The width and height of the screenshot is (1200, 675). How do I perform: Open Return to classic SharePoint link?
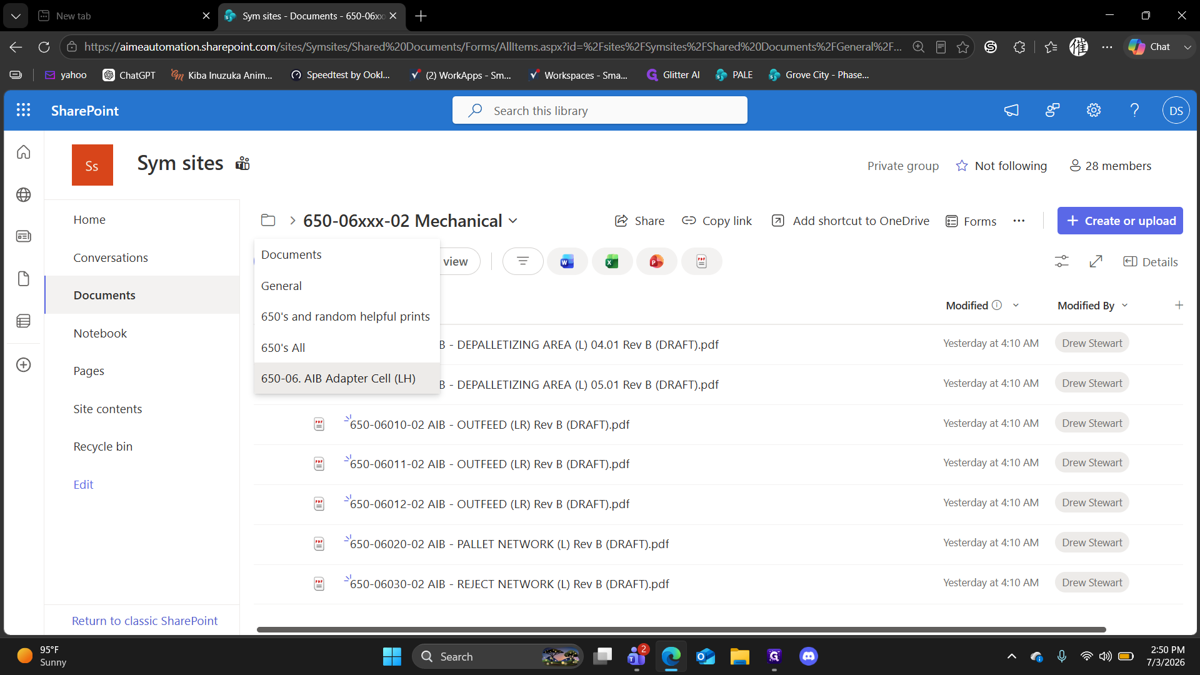coord(144,621)
